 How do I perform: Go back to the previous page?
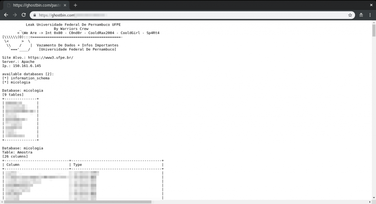pos(6,15)
